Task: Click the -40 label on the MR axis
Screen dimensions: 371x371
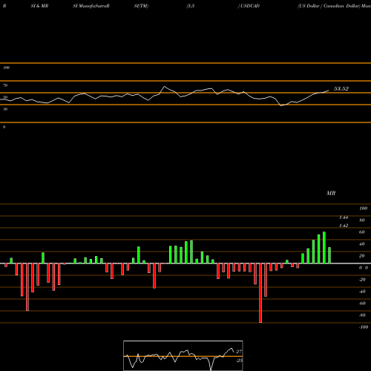Action: coord(362,292)
